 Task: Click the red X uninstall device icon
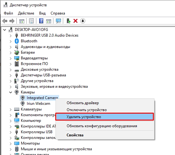(x=75, y=21)
